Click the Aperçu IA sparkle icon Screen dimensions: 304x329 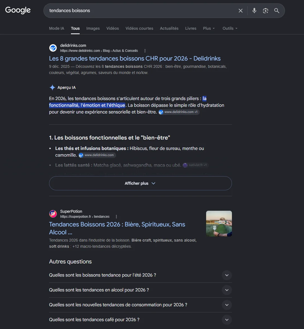[52, 87]
